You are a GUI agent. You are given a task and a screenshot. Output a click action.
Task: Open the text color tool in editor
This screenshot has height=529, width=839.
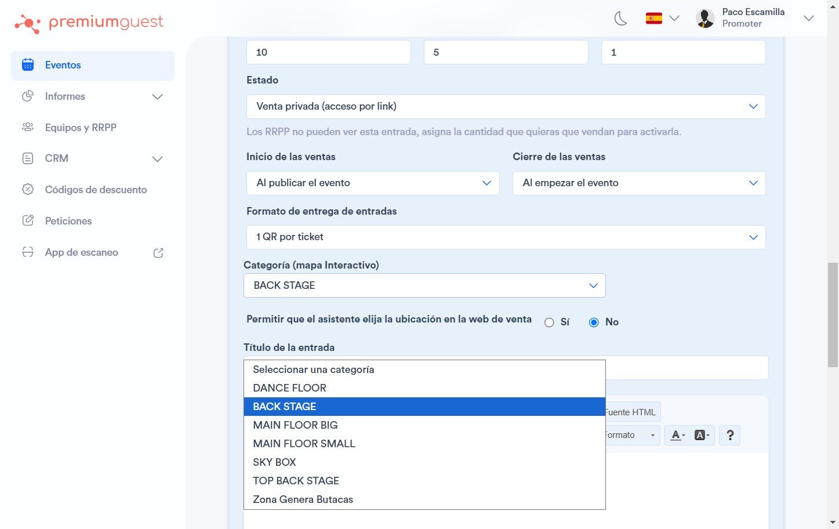point(677,435)
